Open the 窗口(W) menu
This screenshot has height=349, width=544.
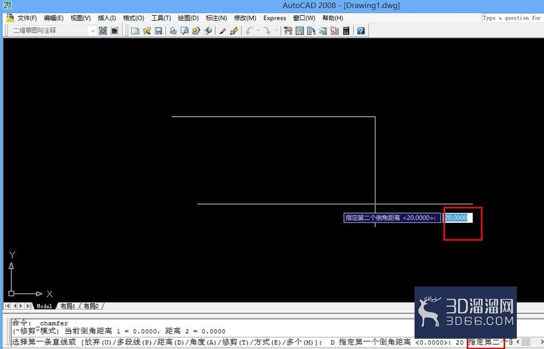(304, 18)
